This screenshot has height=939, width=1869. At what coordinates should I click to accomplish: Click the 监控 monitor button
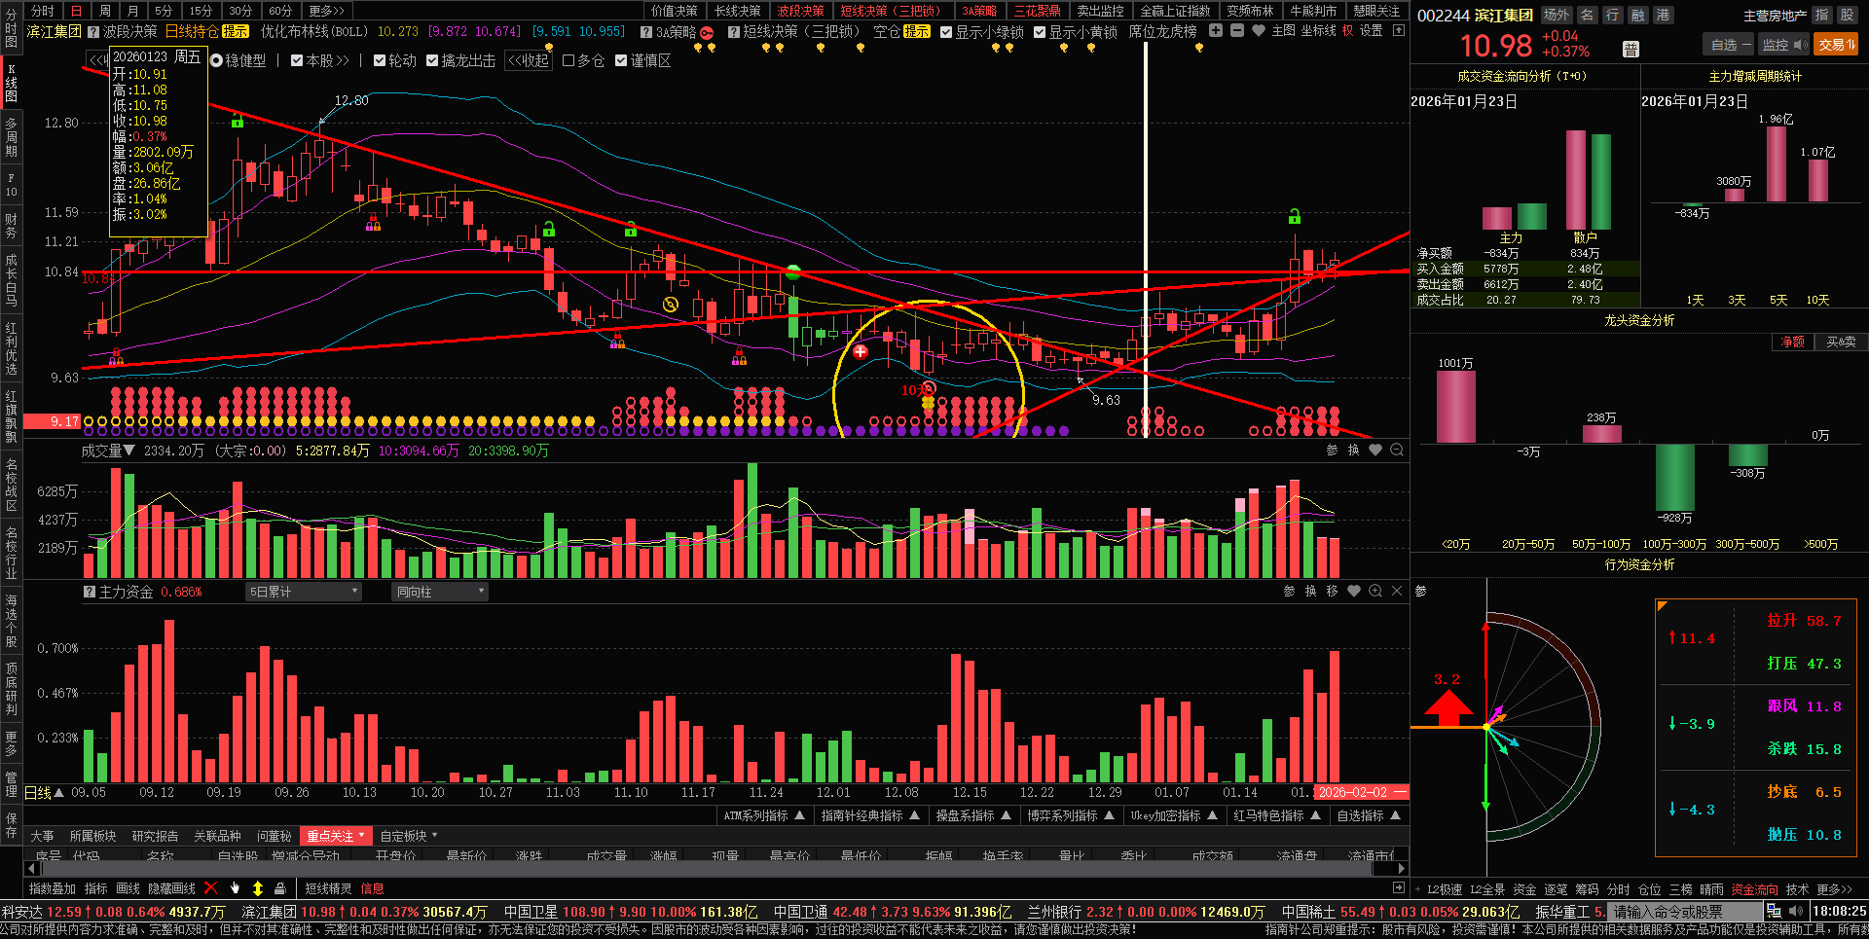tap(1784, 45)
